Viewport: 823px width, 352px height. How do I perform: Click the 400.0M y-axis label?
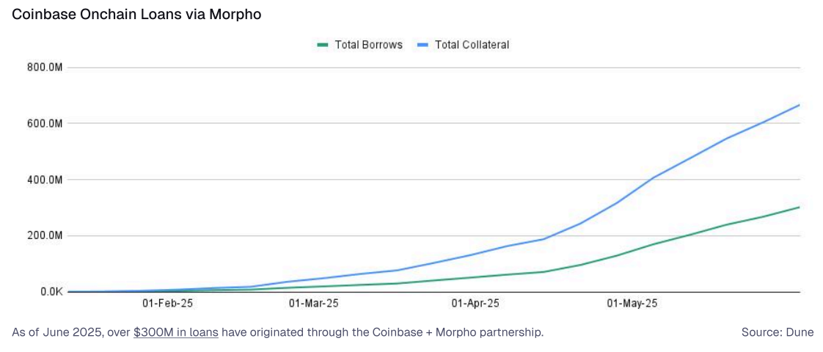coord(44,180)
